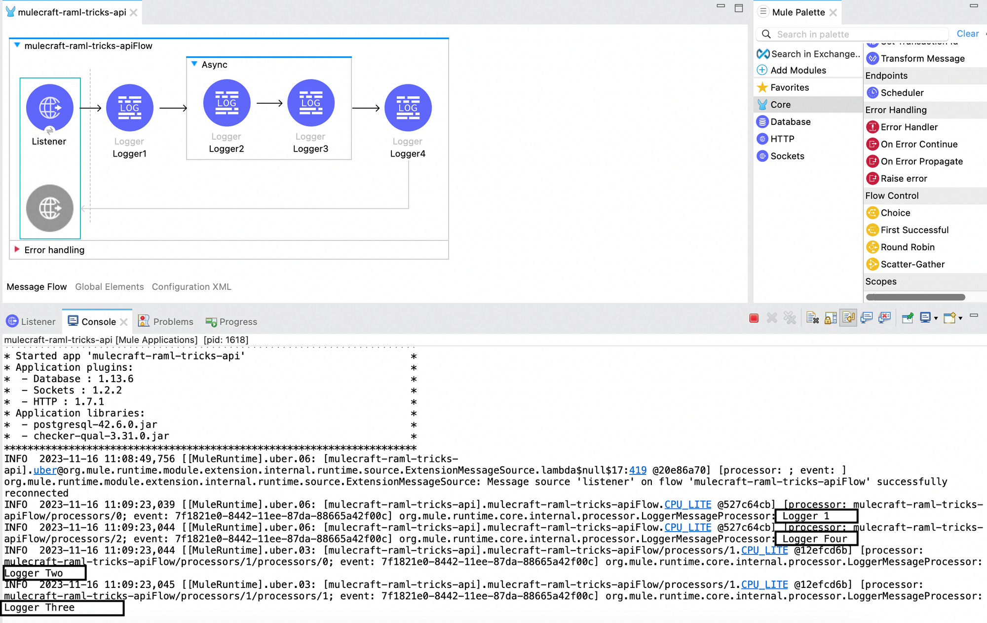Switch to Configuration XML tab

pos(191,287)
